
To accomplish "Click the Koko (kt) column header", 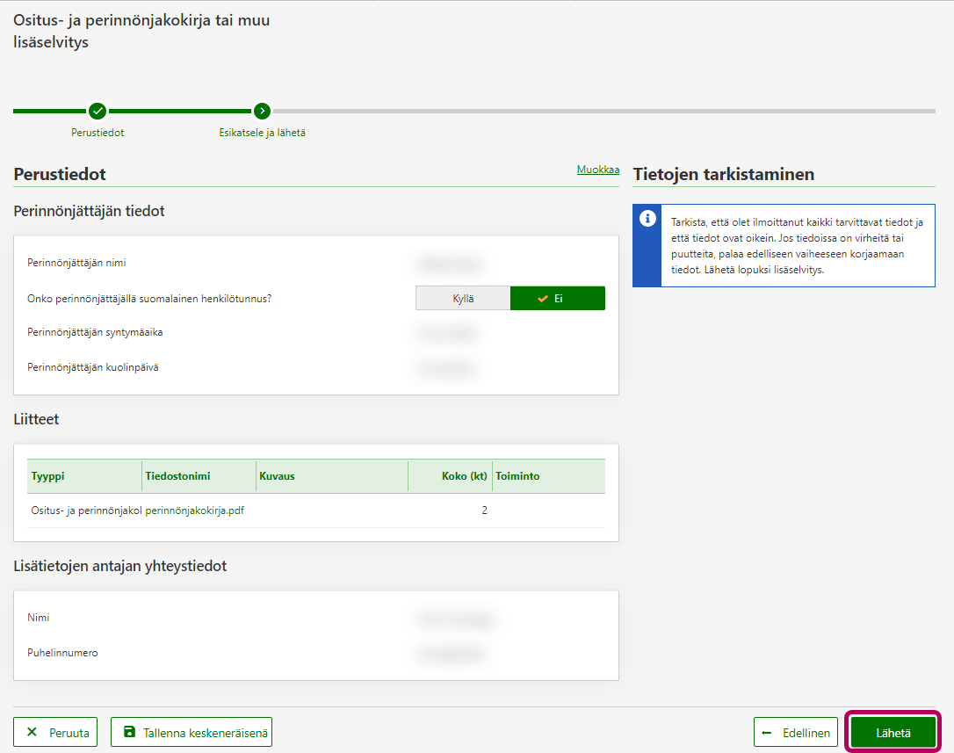I will (x=464, y=476).
